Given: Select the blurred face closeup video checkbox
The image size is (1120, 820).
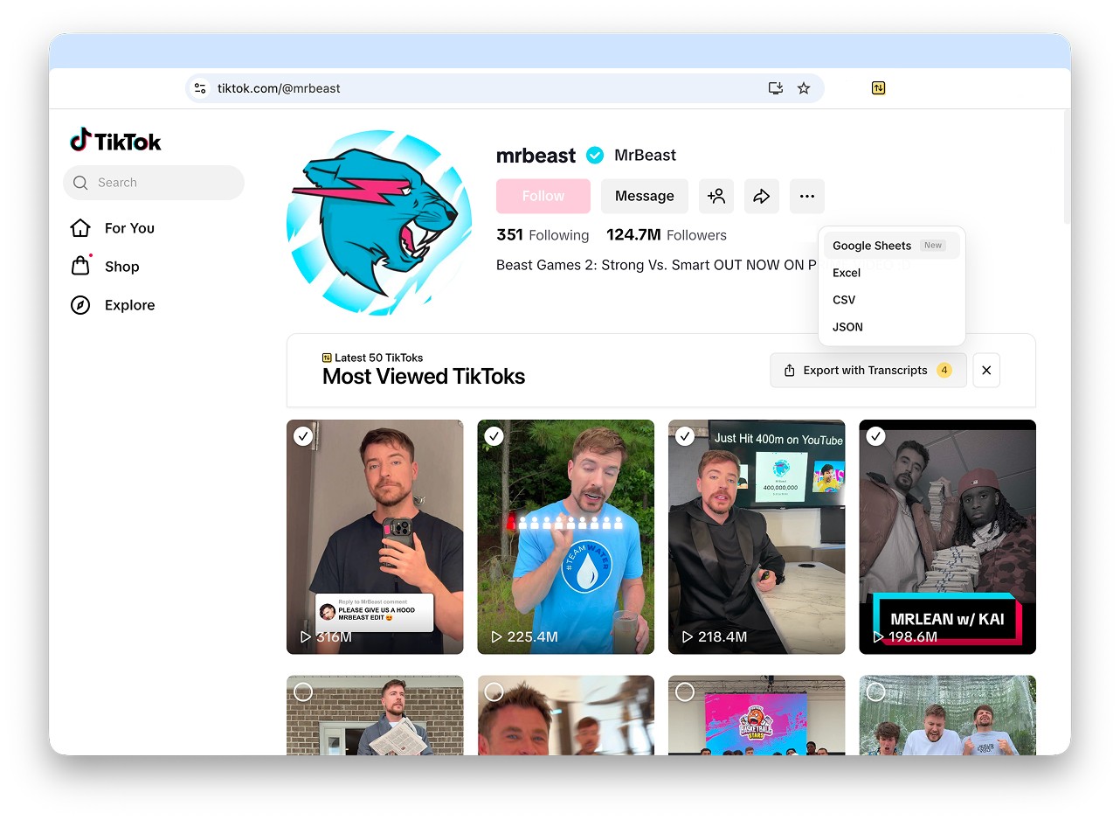Looking at the screenshot, I should 494,692.
